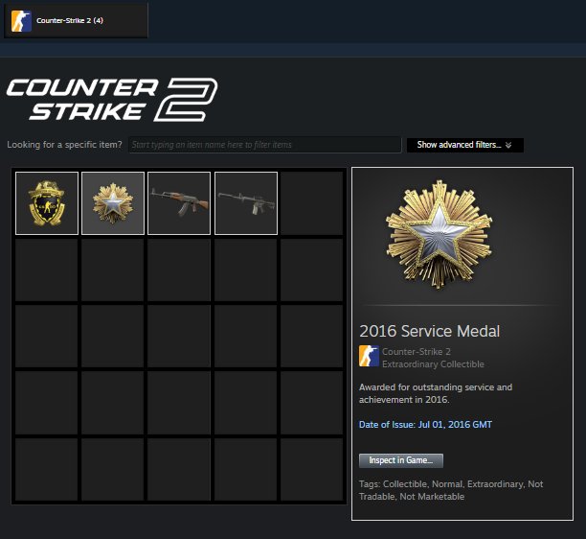
Task: Click the Counter-Strike 2 game name in details
Action: pyautogui.click(x=417, y=352)
